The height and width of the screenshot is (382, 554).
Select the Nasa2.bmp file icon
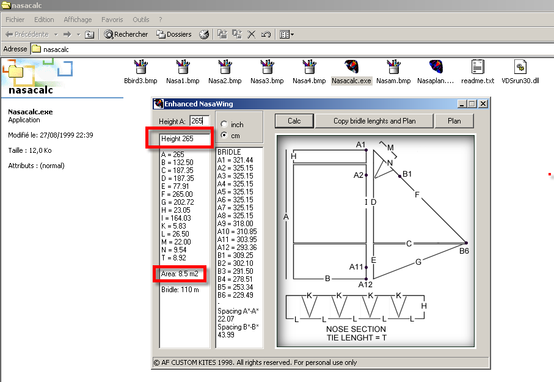point(225,67)
